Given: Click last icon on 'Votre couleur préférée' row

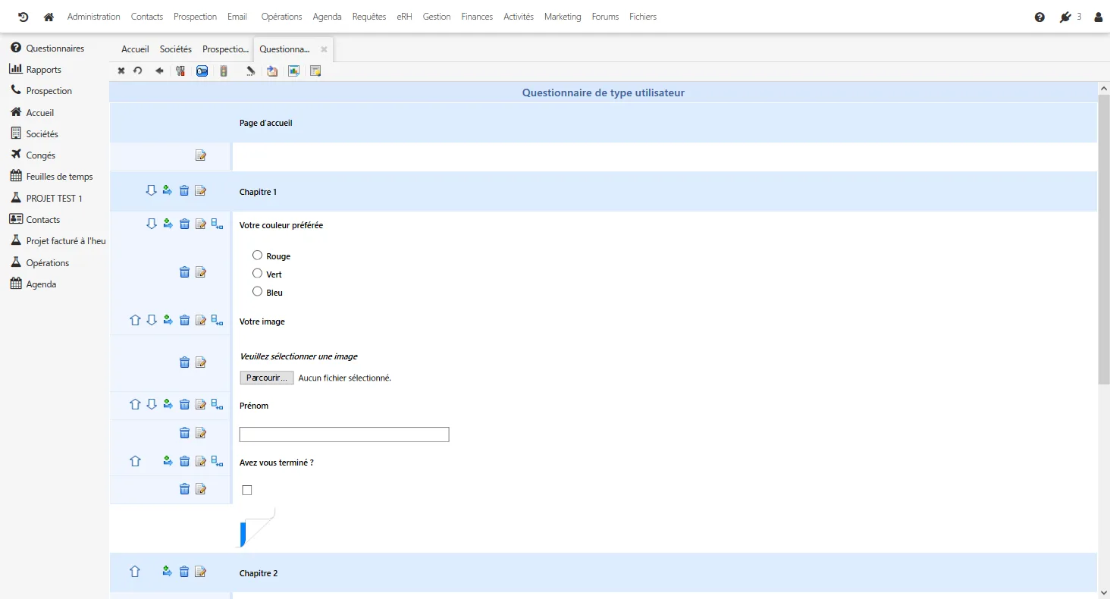Looking at the screenshot, I should 218,224.
